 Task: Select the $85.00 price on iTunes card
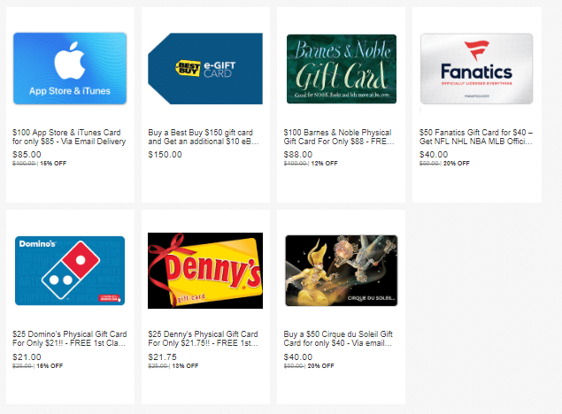click(x=27, y=154)
